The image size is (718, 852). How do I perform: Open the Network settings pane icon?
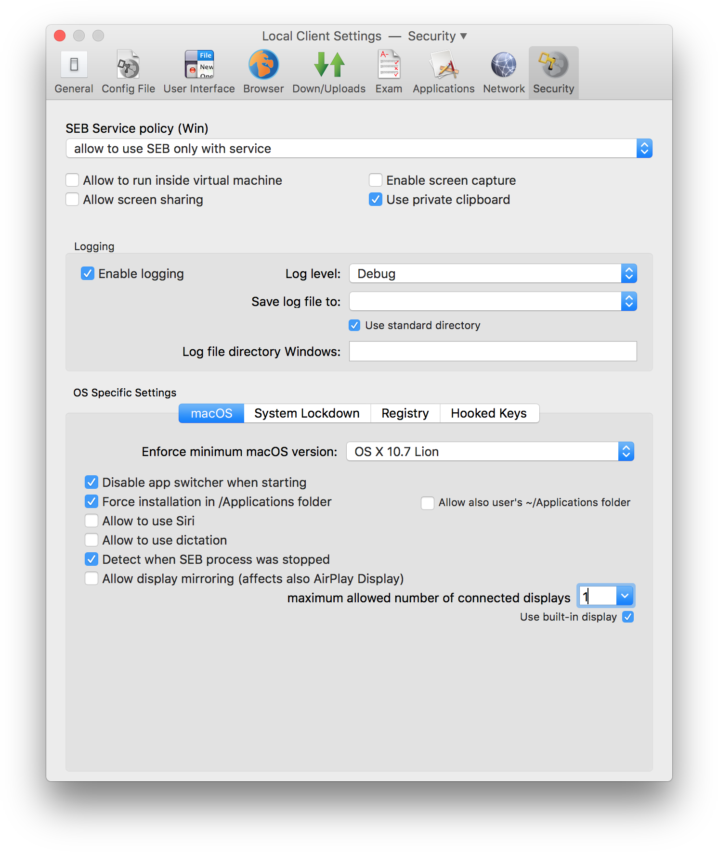pos(504,64)
